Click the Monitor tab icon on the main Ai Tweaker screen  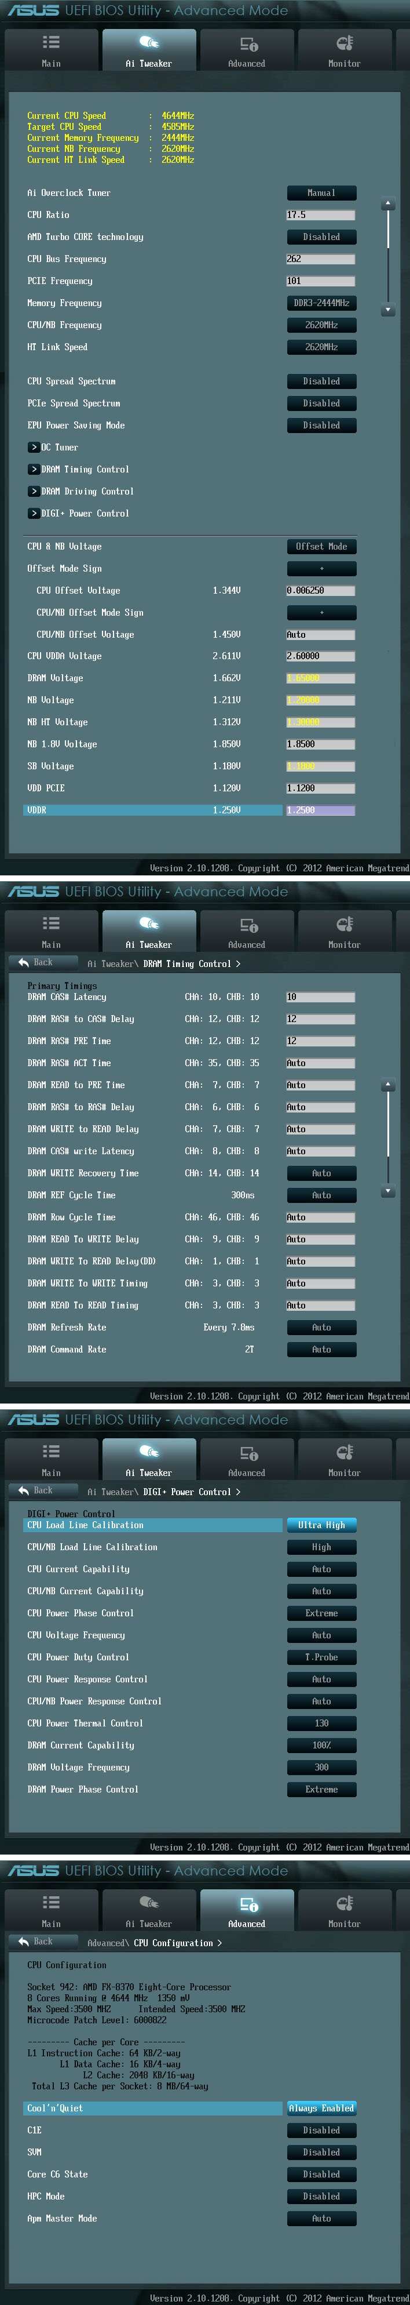tap(345, 42)
